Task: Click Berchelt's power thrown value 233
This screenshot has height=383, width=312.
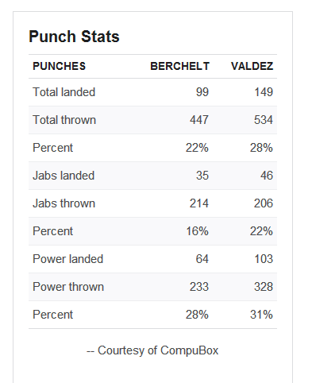Action: click(199, 287)
